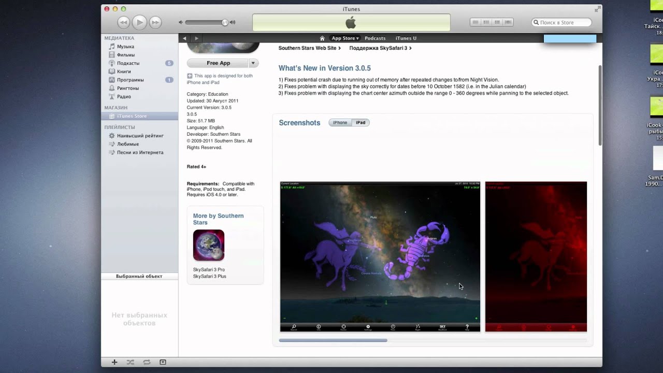This screenshot has width=663, height=373.
Task: Click the Apple logo status display
Action: click(x=351, y=22)
